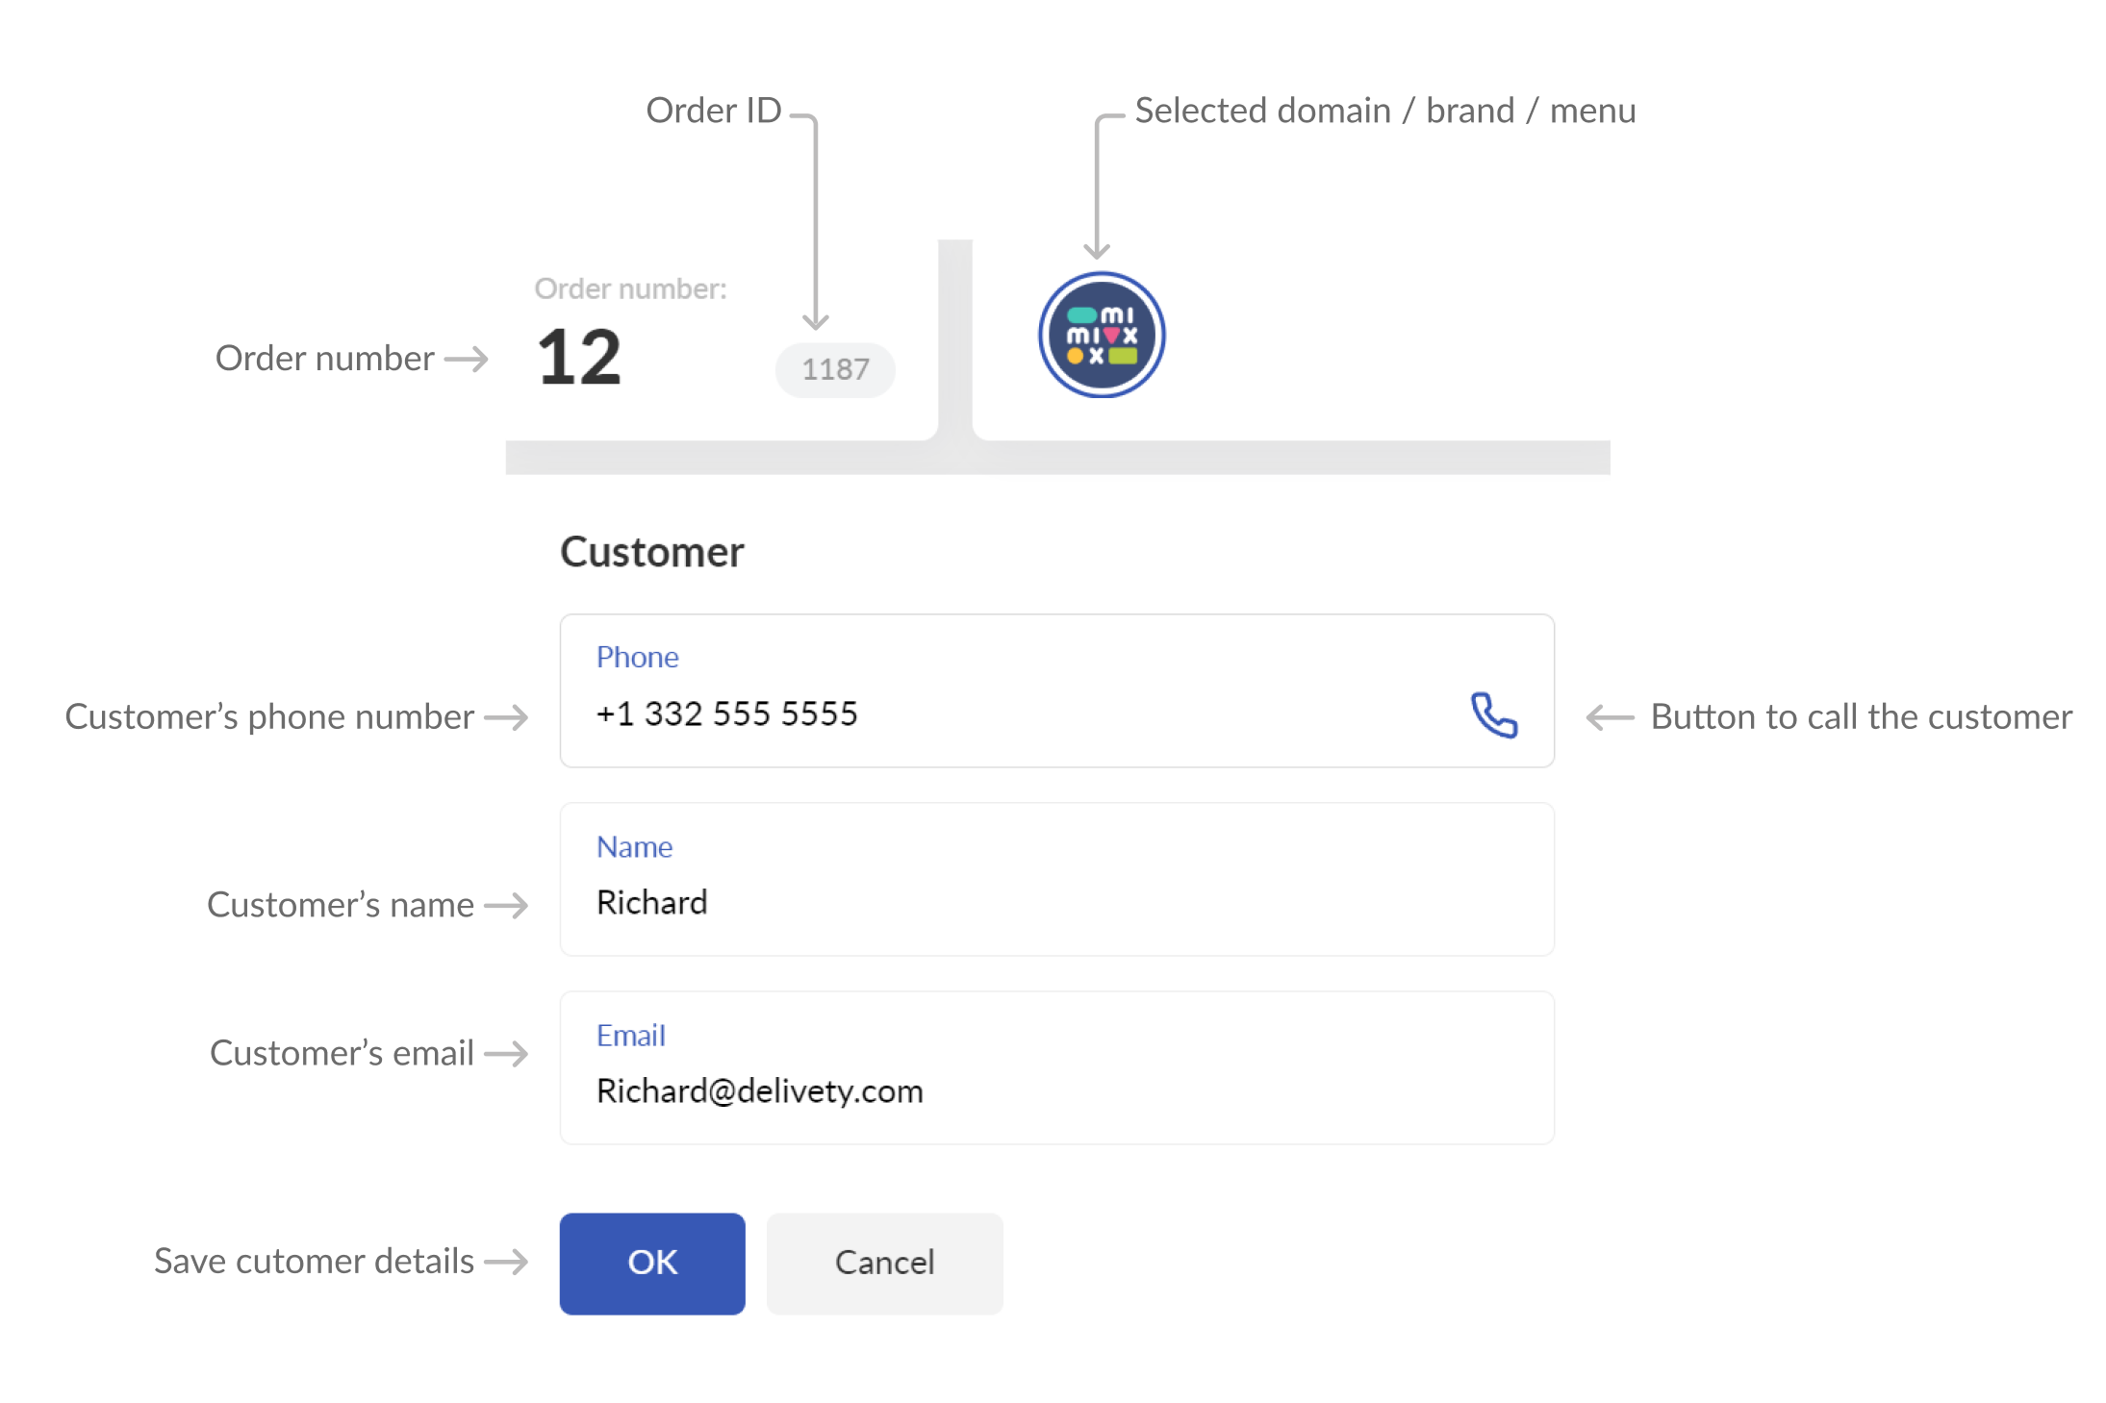
Task: Click the 'Selected domain / brand / menu' annotation
Action: [x=1384, y=111]
